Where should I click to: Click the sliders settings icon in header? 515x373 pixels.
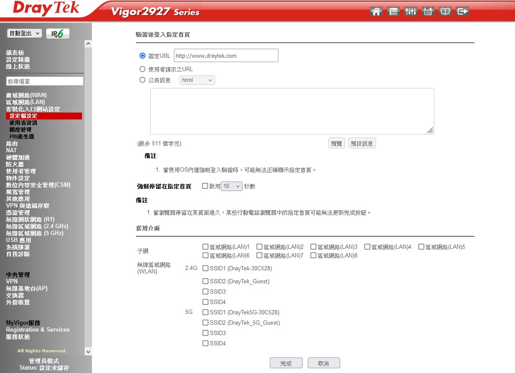point(411,12)
